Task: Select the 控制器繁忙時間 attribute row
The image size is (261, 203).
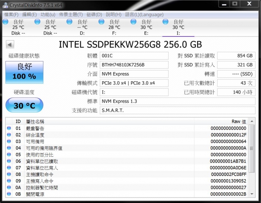Action: click(x=127, y=187)
